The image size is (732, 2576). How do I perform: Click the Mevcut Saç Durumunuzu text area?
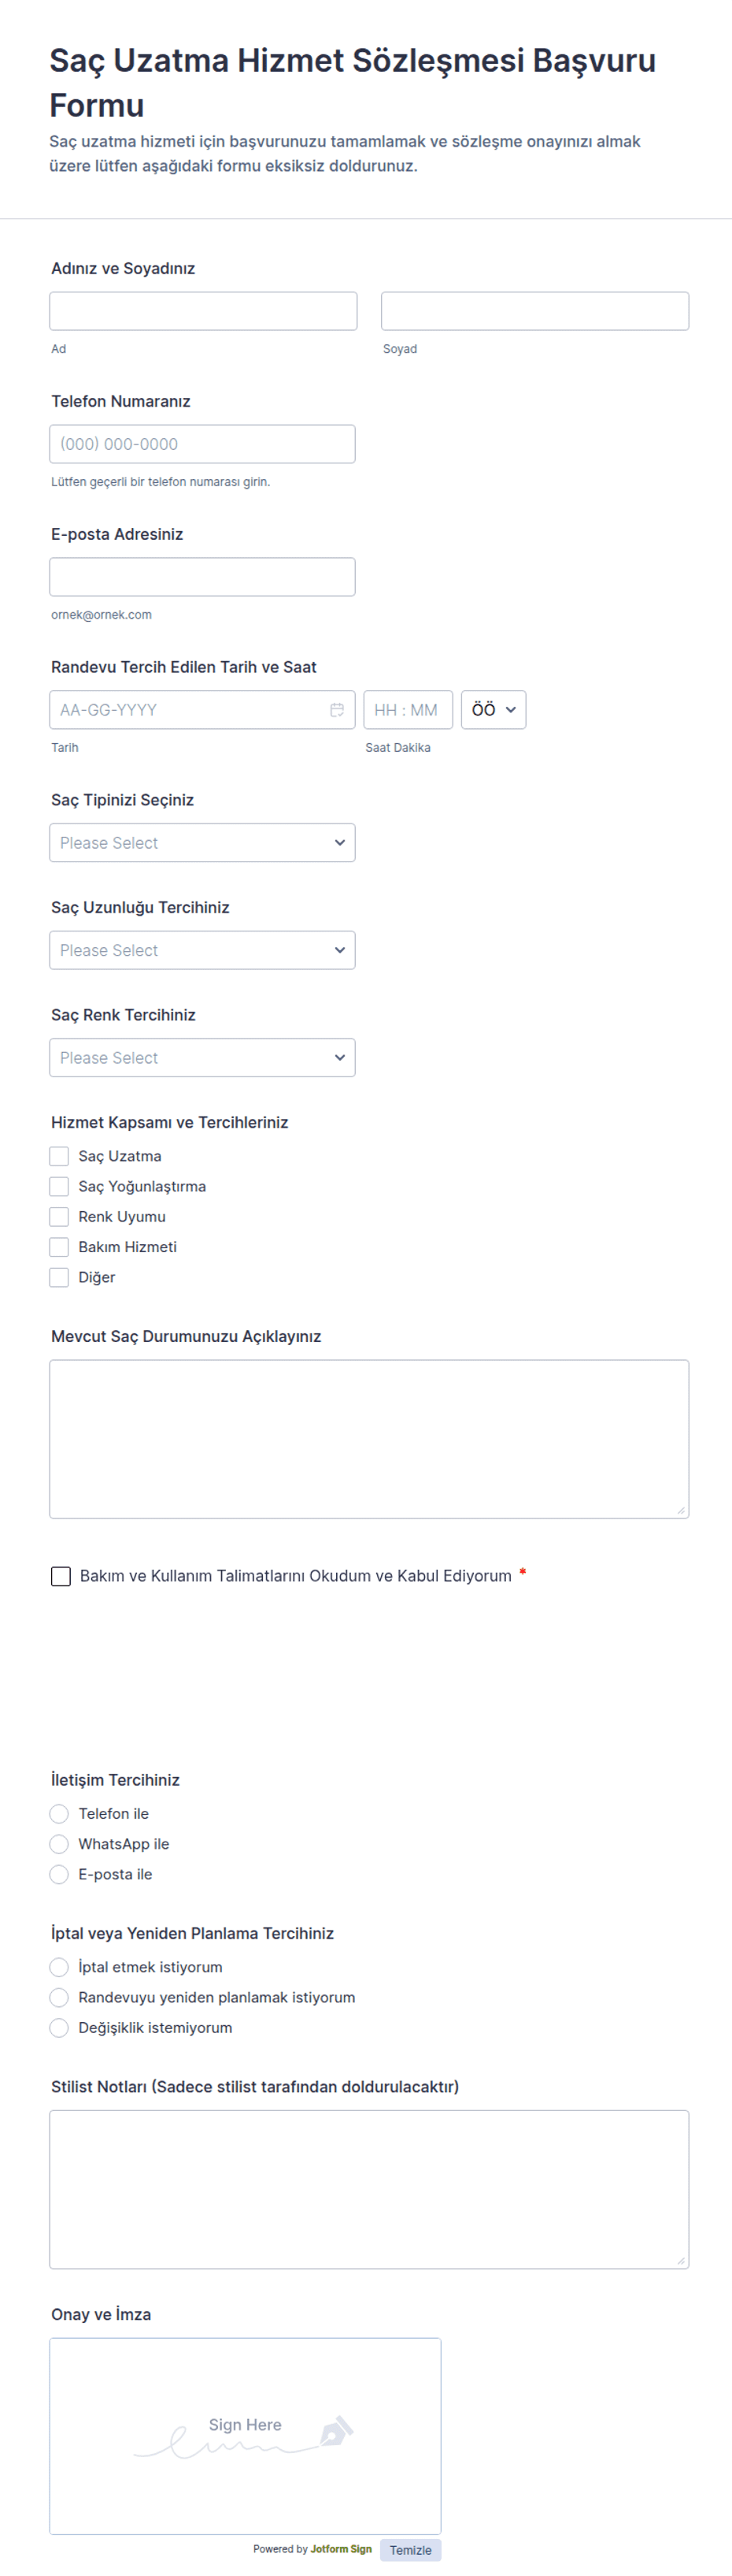pyautogui.click(x=369, y=1439)
